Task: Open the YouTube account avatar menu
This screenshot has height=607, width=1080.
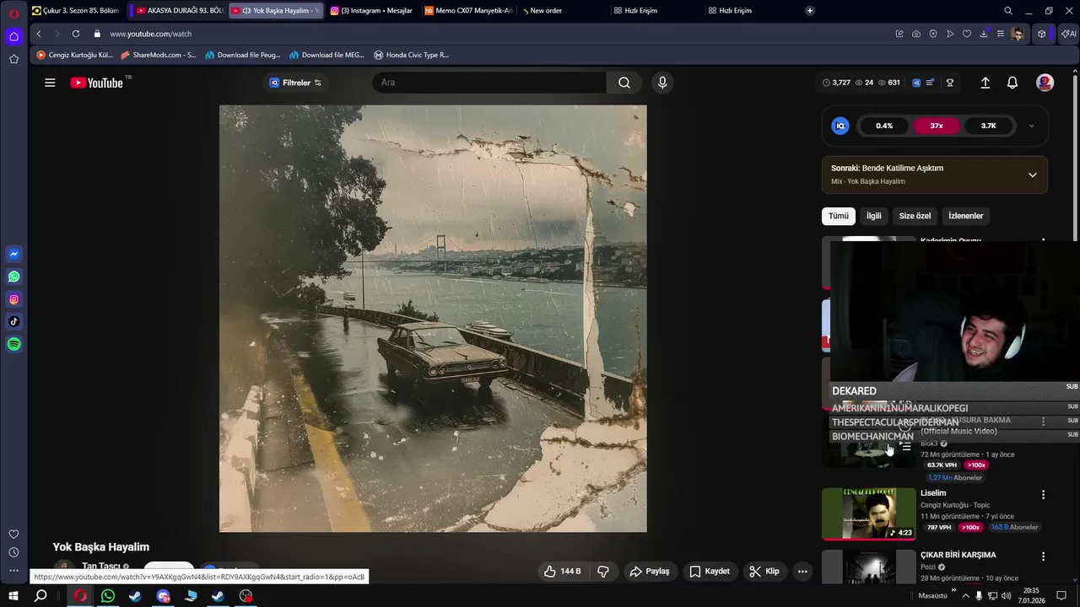Action: click(1045, 83)
